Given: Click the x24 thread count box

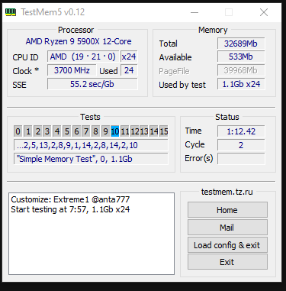Looking at the screenshot, I should click(x=129, y=57).
